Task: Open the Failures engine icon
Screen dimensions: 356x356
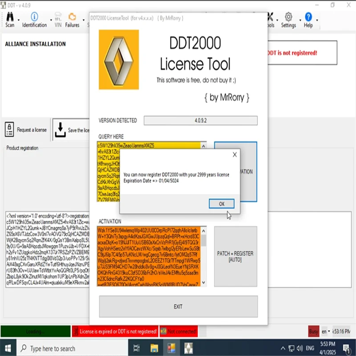Action: pyautogui.click(x=72, y=17)
